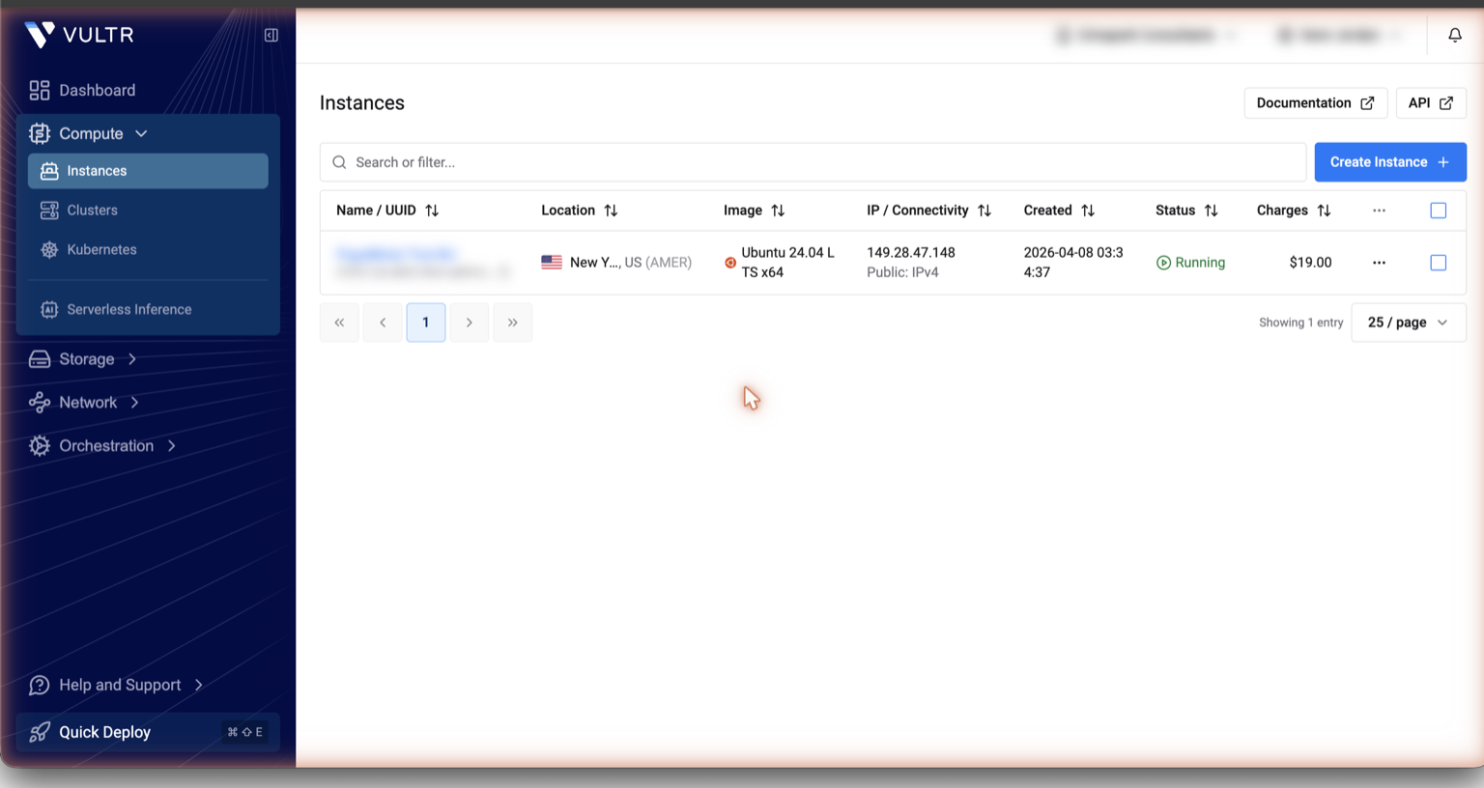This screenshot has width=1484, height=788.
Task: Click the US flag icon
Action: [552, 263]
